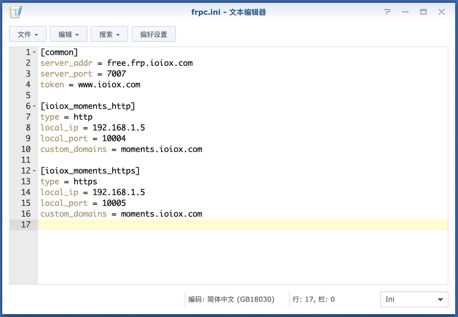
Task: Click the row and column position indicator
Action: 313,299
